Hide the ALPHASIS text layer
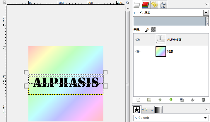Screen dimensions: 210x122 pyautogui.click(x=138, y=40)
